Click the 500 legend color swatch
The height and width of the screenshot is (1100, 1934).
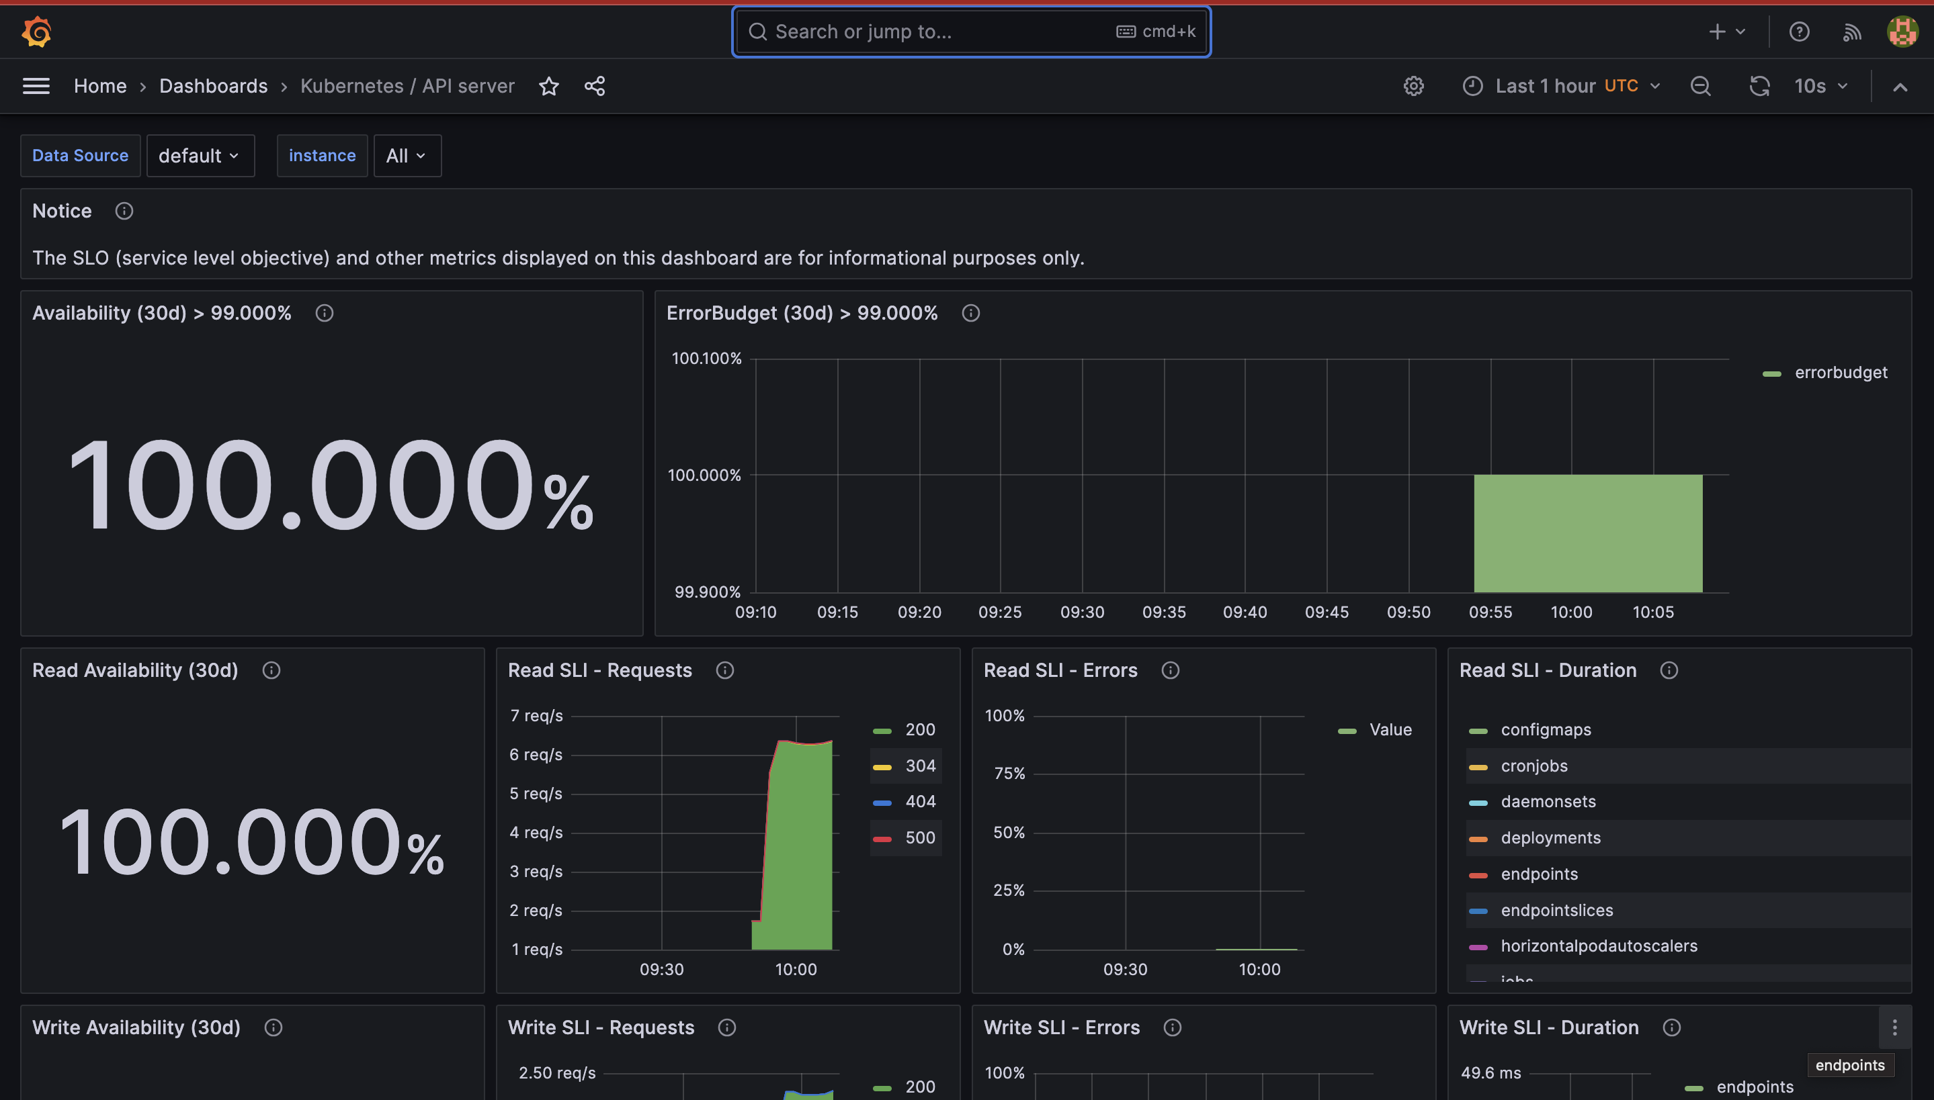[882, 839]
